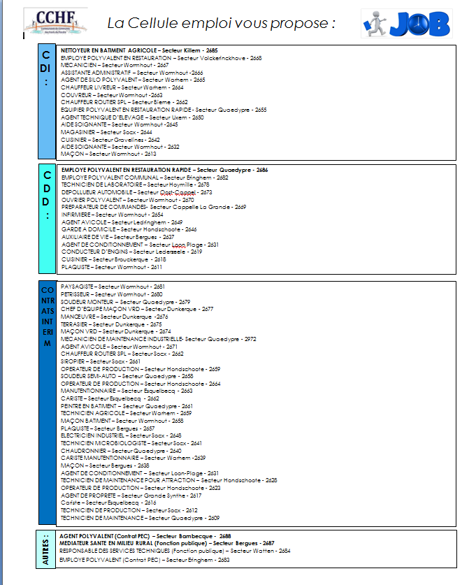The width and height of the screenshot is (476, 585).
Task: Select the heading 'La Cellule emploi vous propose'
Action: click(x=221, y=23)
